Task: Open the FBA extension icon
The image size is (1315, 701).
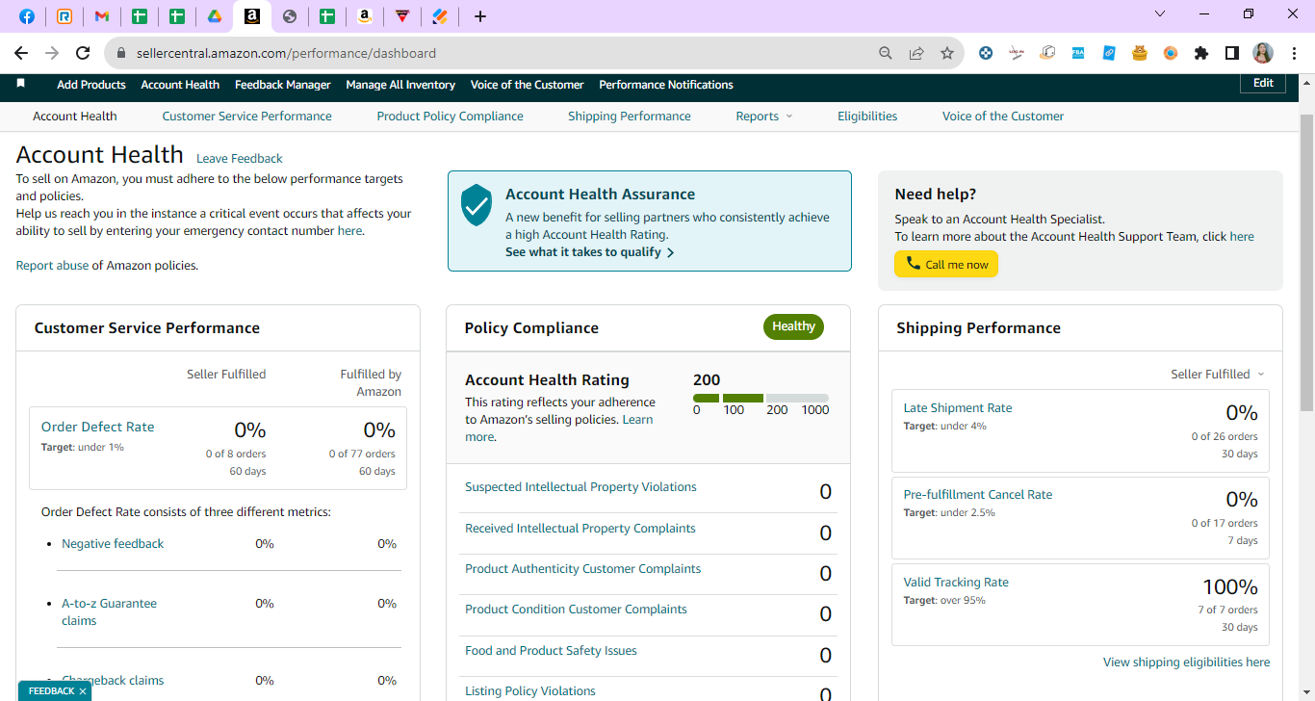Action: click(x=1078, y=54)
